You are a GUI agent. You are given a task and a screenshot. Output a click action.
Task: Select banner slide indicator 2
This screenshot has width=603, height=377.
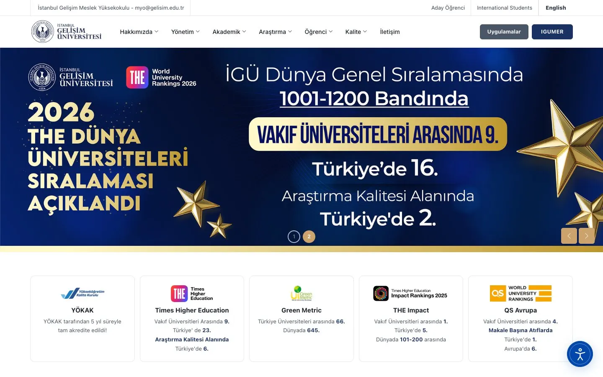point(309,237)
